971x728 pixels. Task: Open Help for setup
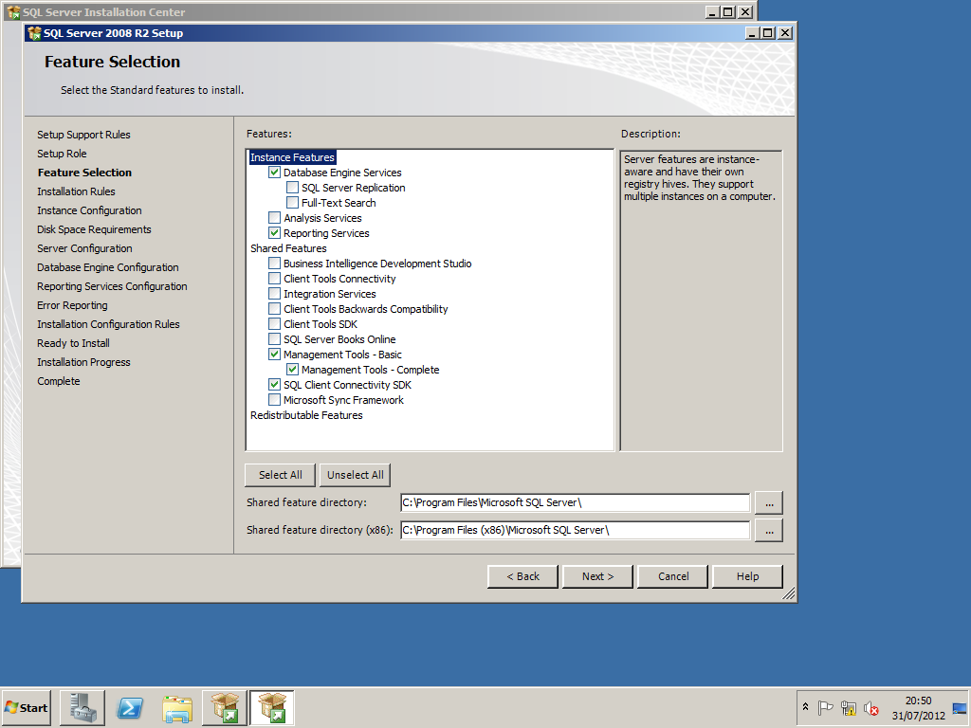click(747, 576)
